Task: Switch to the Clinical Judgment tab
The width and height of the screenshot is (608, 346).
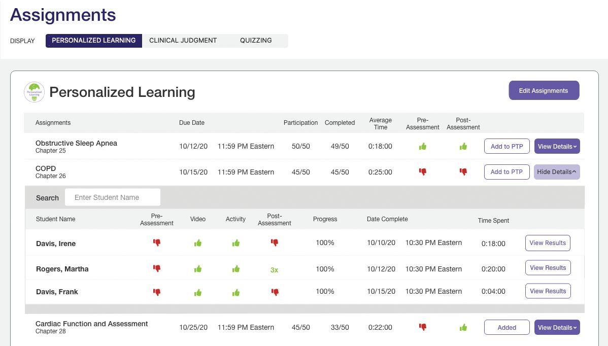Action: tap(183, 41)
